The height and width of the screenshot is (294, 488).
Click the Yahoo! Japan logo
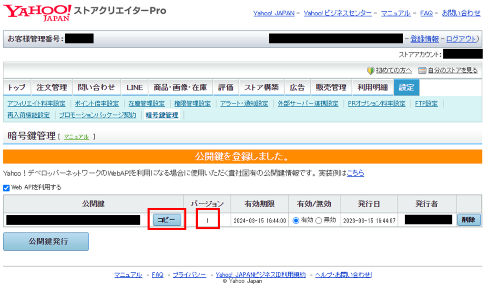pos(39,13)
